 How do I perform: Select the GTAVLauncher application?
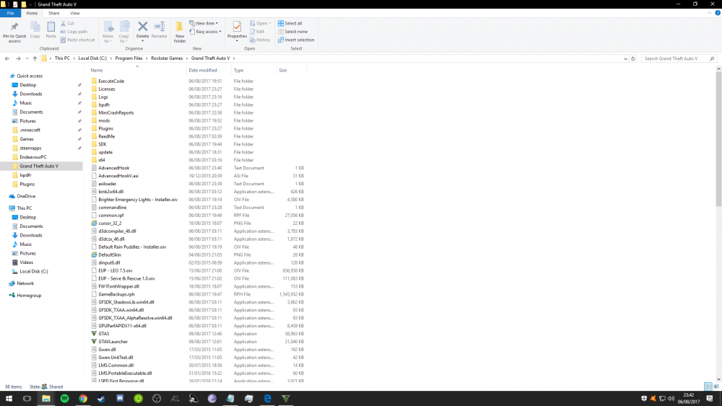point(113,342)
